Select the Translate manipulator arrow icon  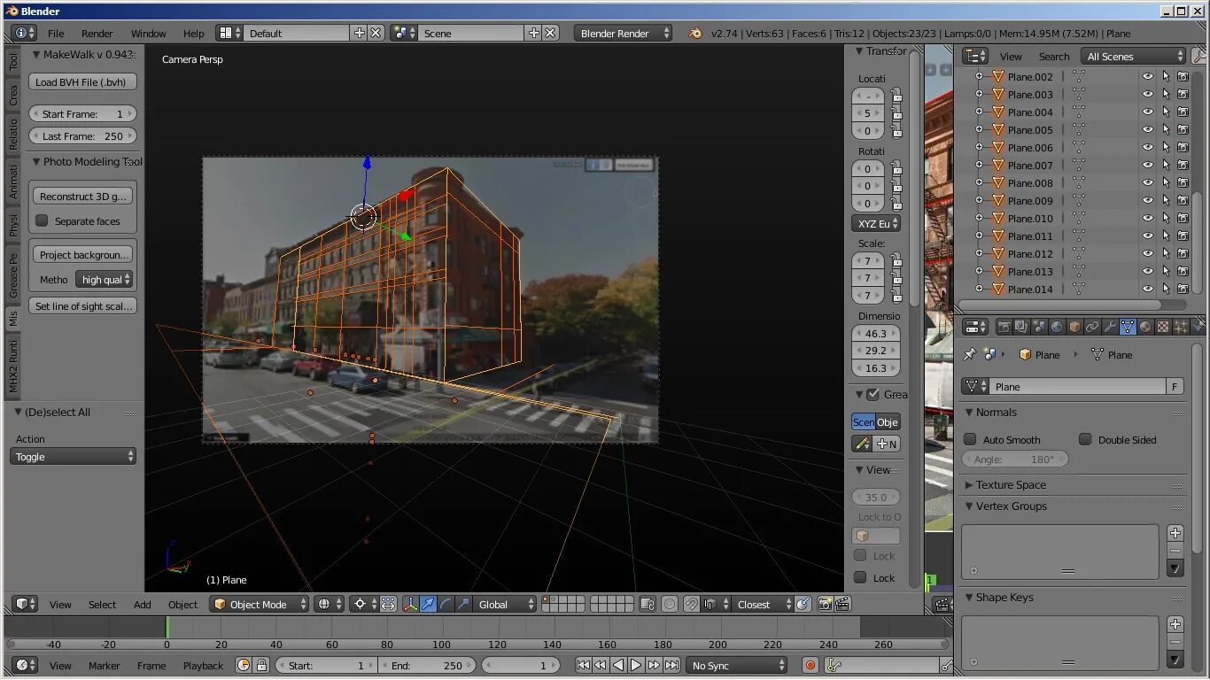click(428, 605)
